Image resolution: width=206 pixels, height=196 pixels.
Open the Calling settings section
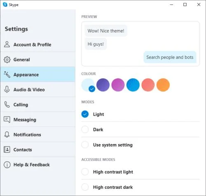[x=38, y=105]
